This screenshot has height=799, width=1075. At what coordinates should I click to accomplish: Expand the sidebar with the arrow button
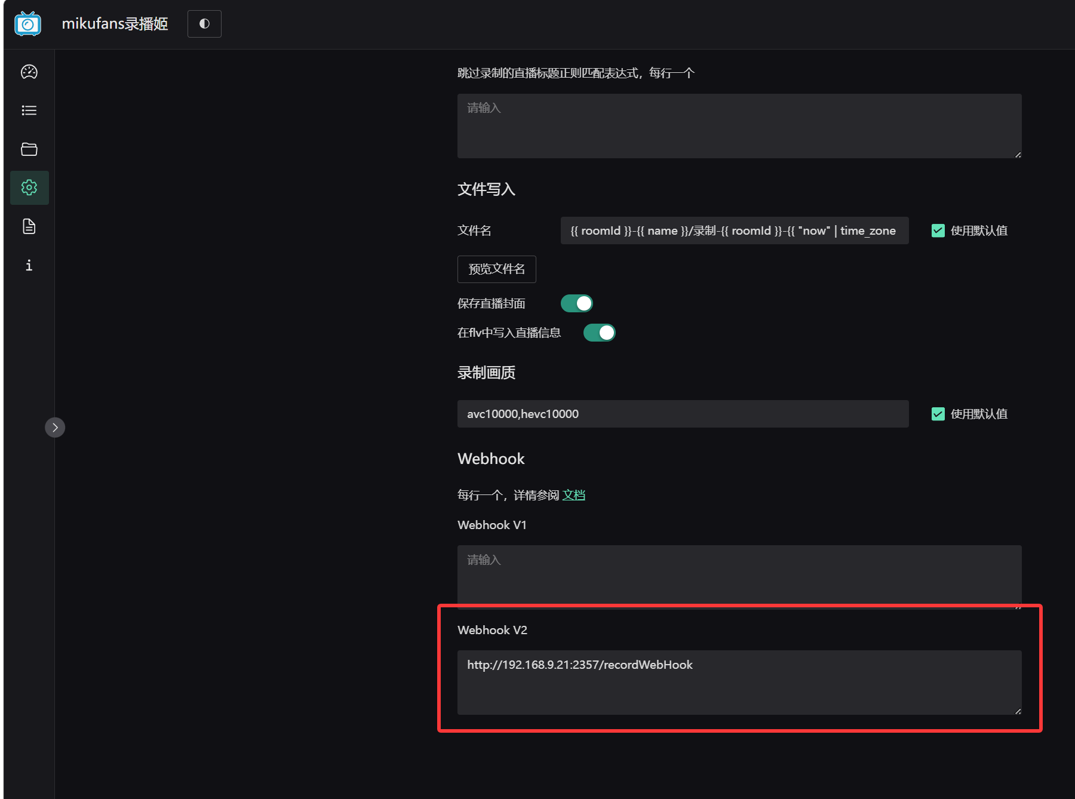point(55,428)
